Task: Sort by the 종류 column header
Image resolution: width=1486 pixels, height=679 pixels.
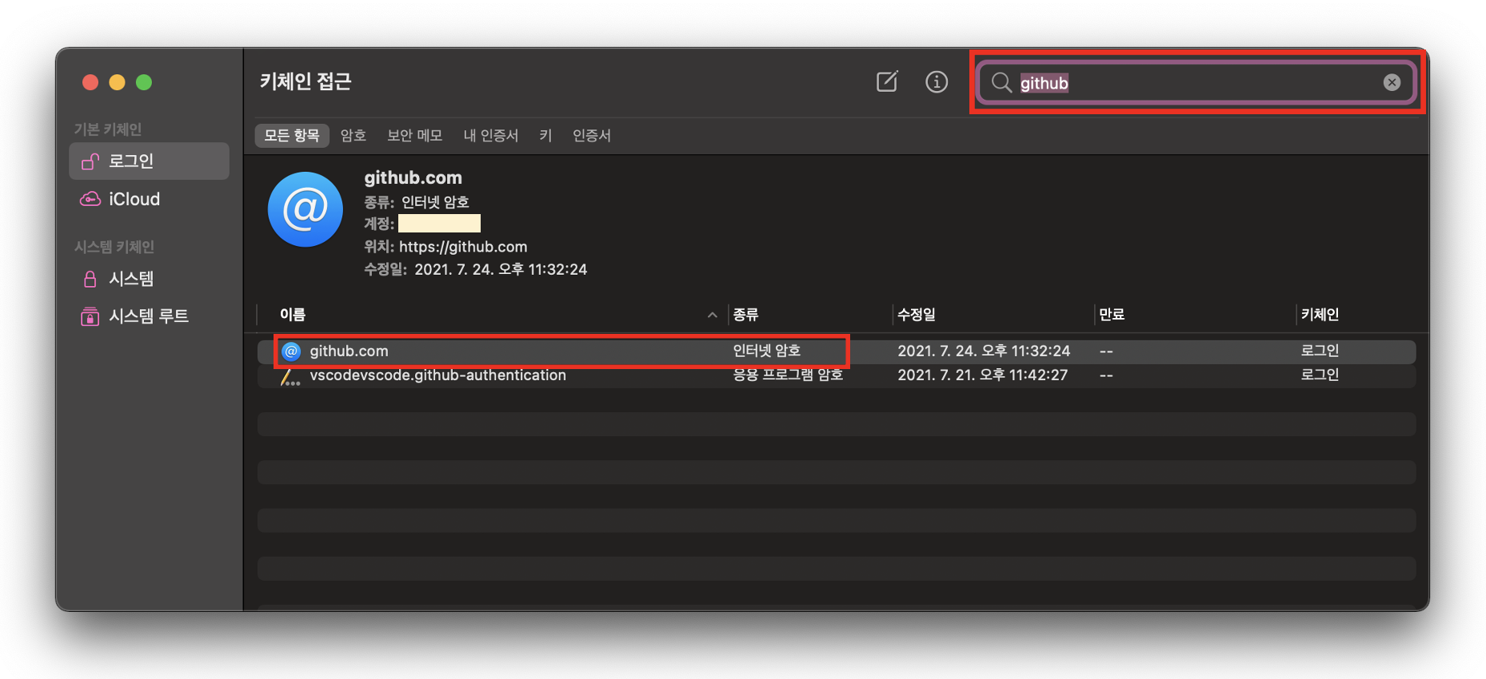Action: pyautogui.click(x=745, y=315)
